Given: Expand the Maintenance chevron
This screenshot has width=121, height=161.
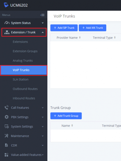Looking at the screenshot, I should coord(43,136).
